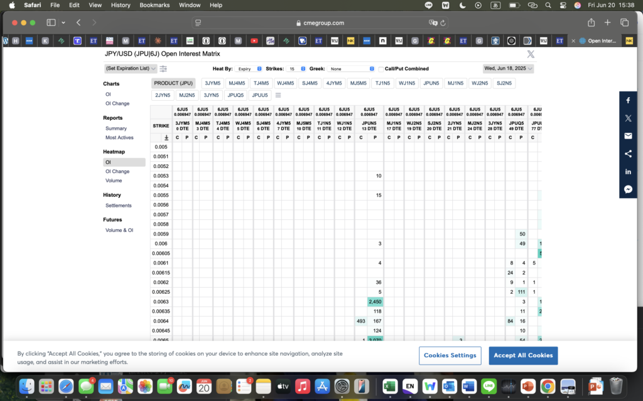The image size is (643, 401).
Task: Click Safari's Share button in toolbar
Action: tap(591, 23)
